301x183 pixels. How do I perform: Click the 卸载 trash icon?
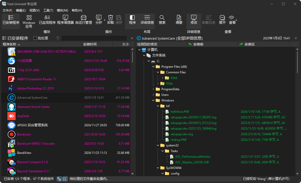[x=110, y=19]
